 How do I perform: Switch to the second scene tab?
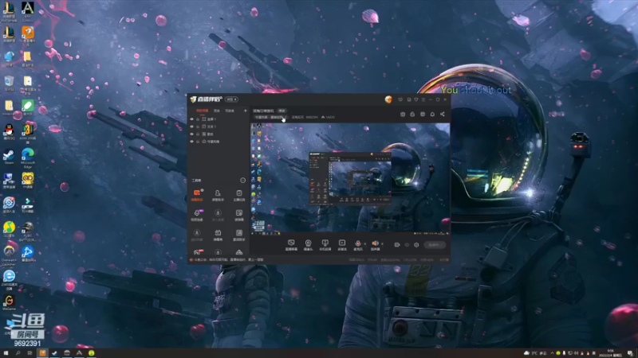tap(216, 111)
